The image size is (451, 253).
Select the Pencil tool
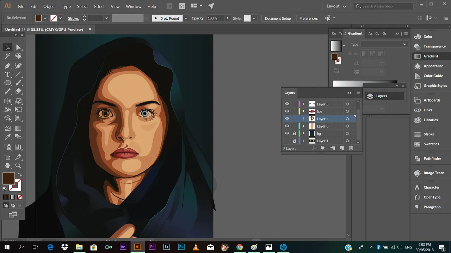point(7,91)
